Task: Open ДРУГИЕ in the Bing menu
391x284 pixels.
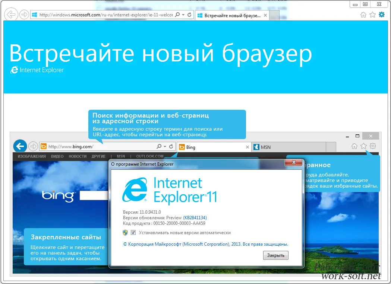Action: (x=98, y=156)
